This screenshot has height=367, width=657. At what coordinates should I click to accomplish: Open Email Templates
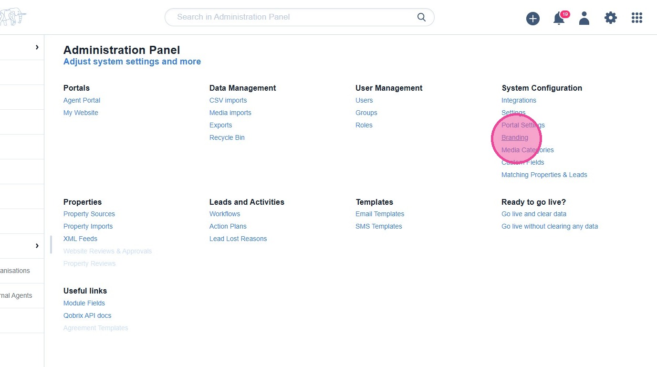380,214
